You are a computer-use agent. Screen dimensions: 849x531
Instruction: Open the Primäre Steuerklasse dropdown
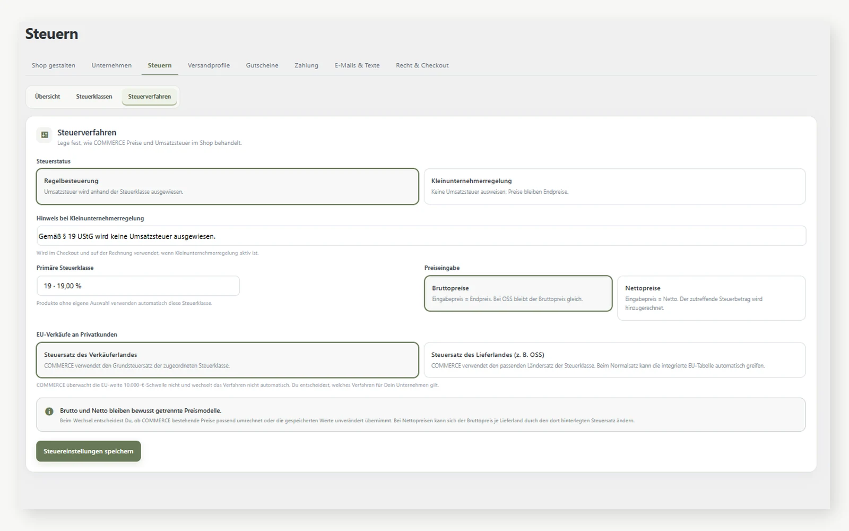point(138,286)
